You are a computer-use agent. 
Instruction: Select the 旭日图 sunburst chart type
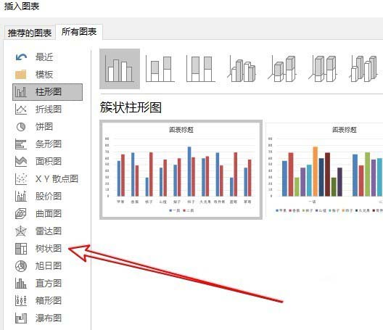tap(48, 266)
